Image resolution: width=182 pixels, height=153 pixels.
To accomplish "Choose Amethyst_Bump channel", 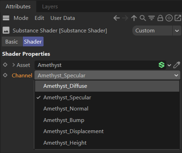I will coord(107,120).
